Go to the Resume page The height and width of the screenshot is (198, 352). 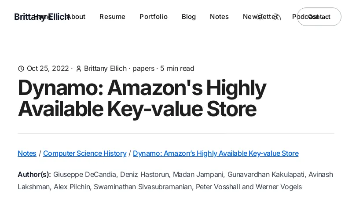coord(112,17)
